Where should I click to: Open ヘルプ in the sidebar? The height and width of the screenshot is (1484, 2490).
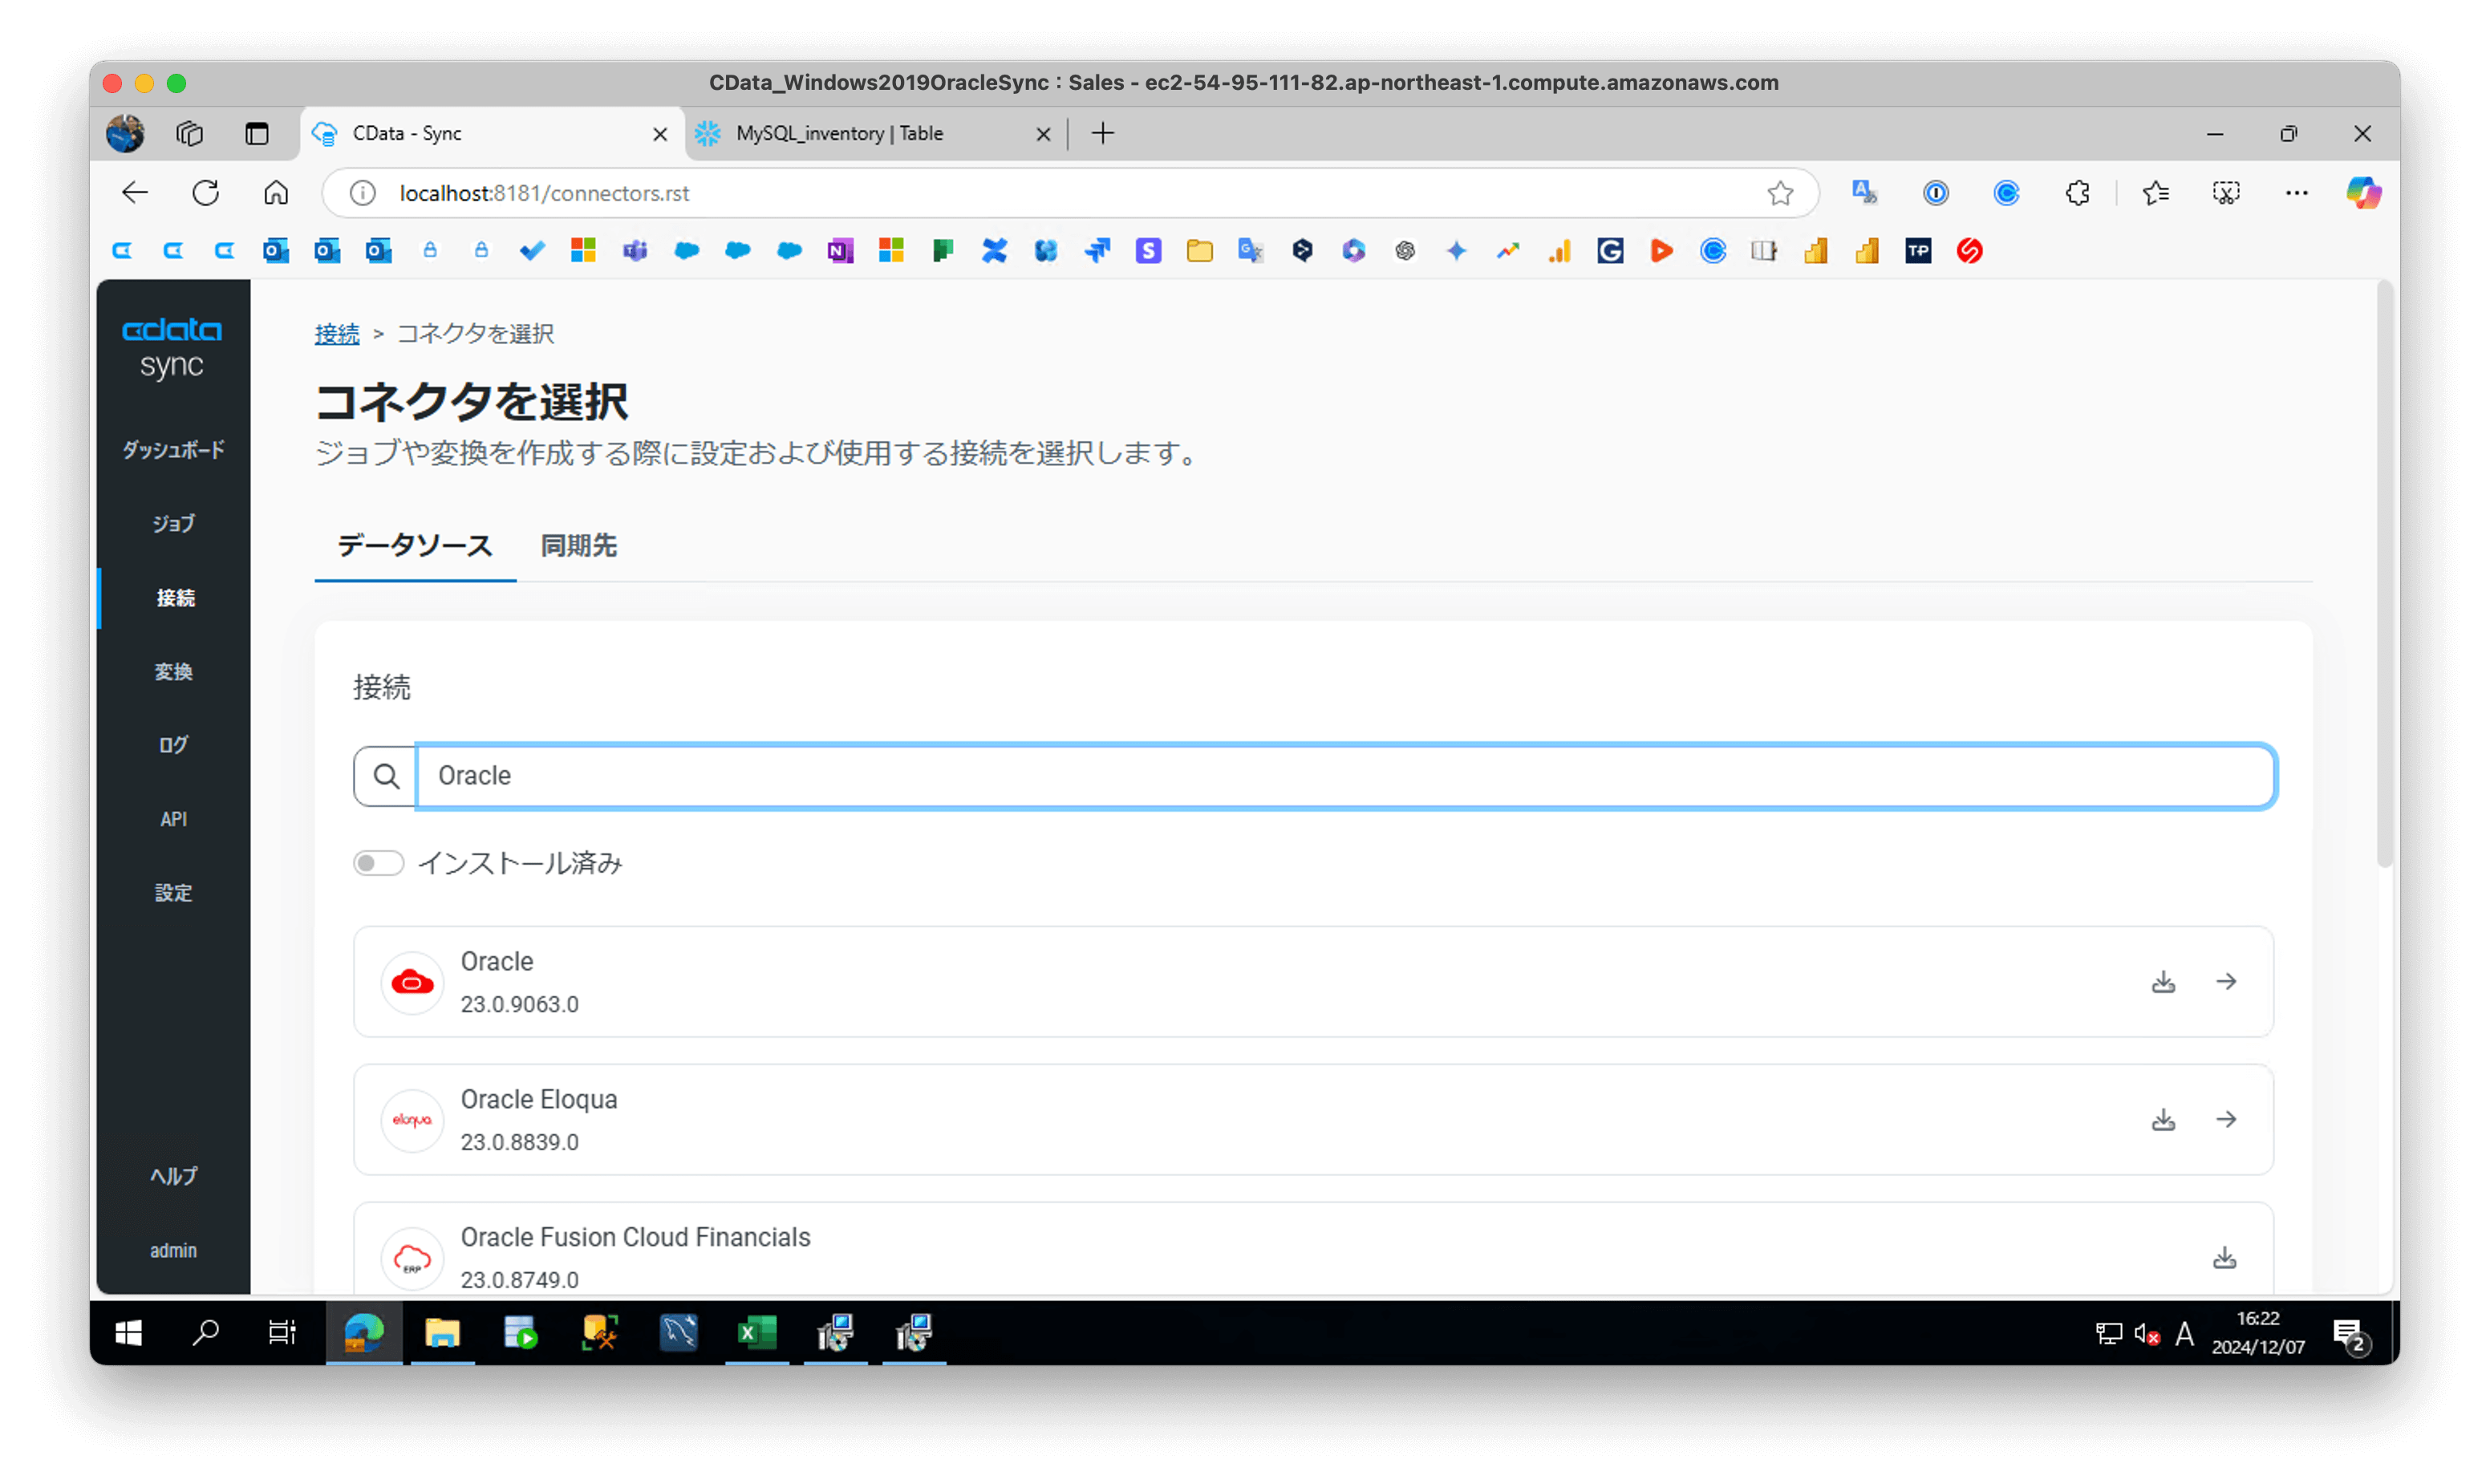coord(173,1176)
